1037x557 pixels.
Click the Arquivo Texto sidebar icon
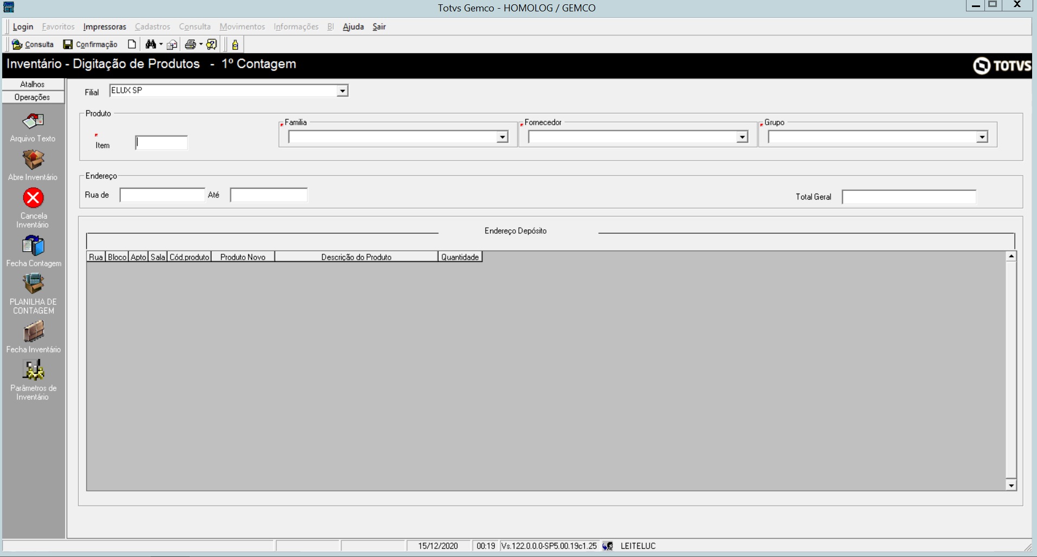pos(33,120)
